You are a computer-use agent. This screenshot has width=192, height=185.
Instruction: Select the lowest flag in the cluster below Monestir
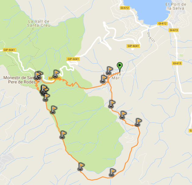[46, 97]
